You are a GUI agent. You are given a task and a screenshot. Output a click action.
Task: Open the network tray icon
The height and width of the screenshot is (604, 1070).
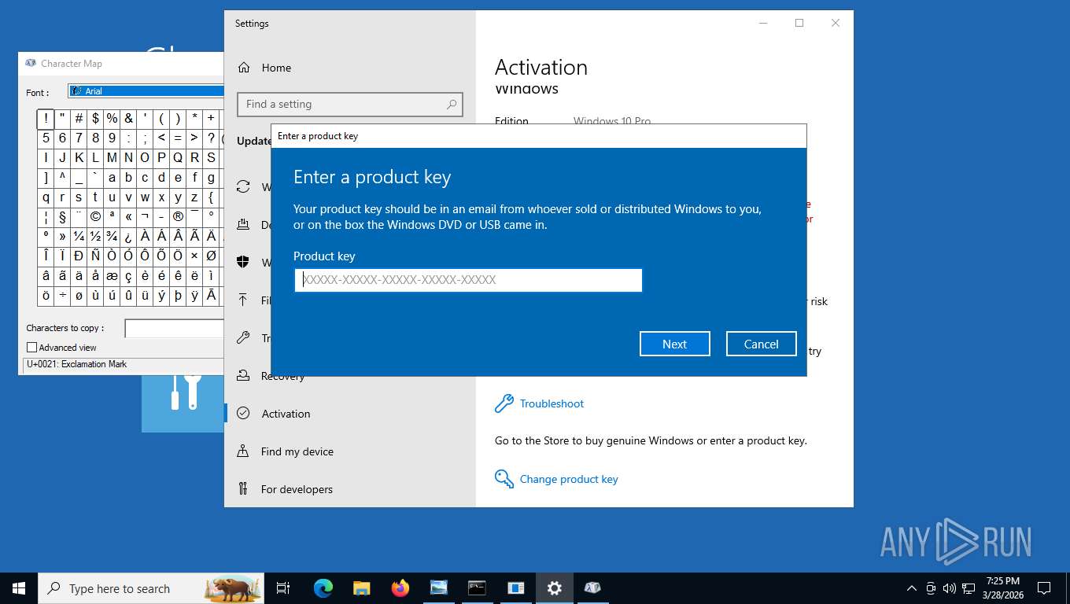969,588
